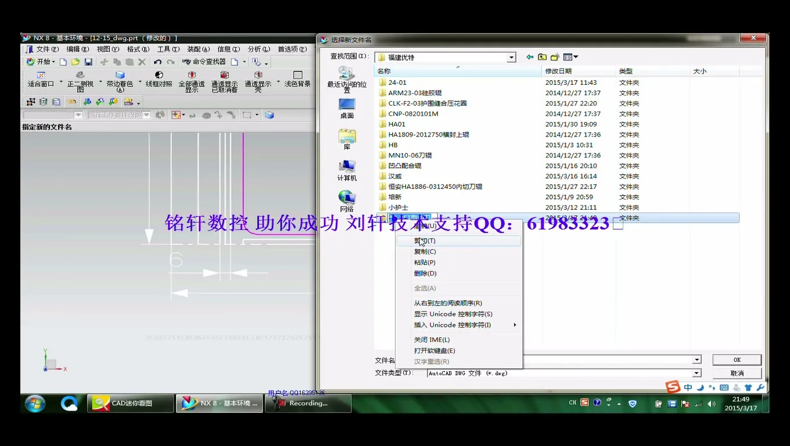Click the Open file folder icon in toolbar

[74, 62]
